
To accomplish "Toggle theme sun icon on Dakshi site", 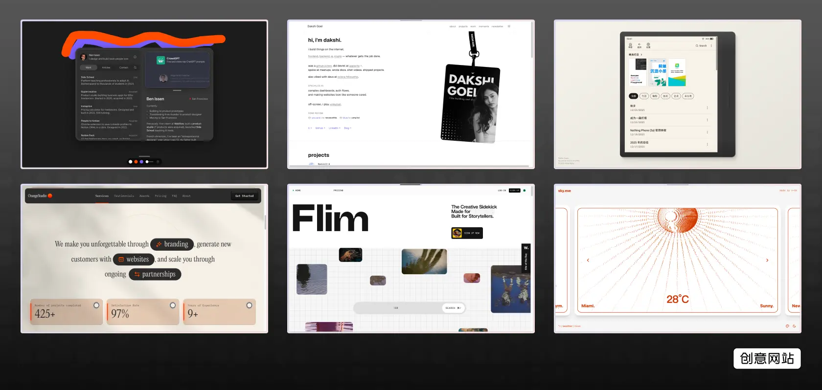I will pos(509,26).
